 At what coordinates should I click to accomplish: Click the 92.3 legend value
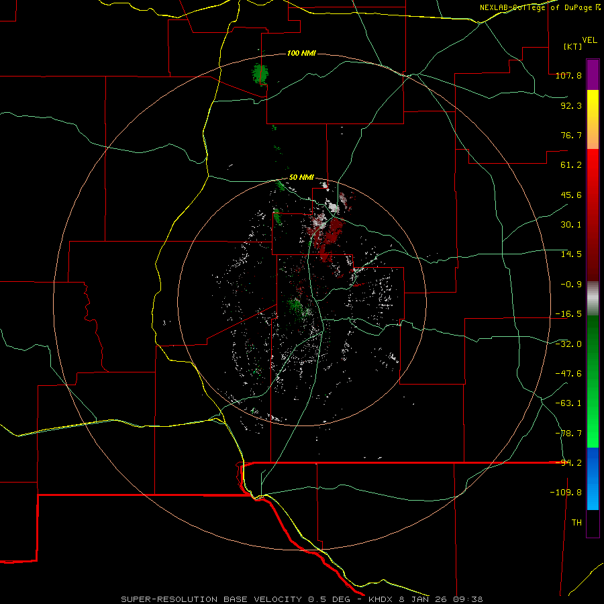point(571,105)
